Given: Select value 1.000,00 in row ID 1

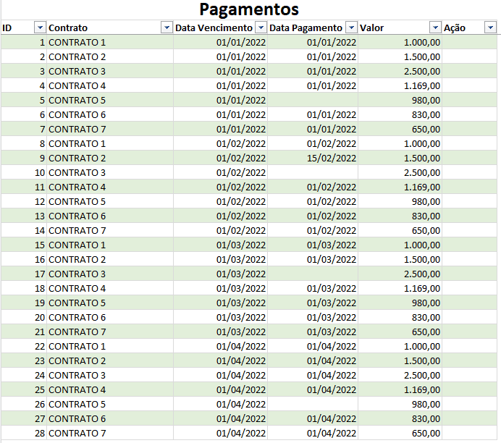Looking at the screenshot, I should pyautogui.click(x=400, y=42).
